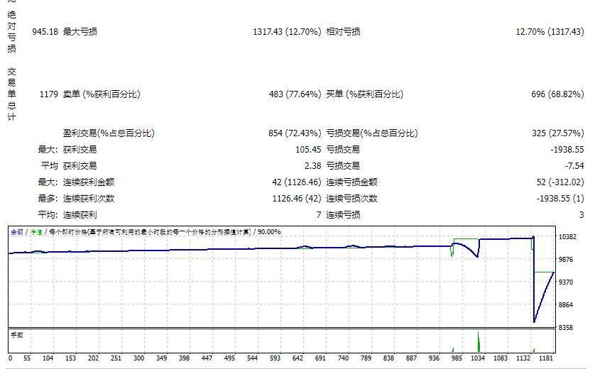Click the -1938.55 largest loss trade value
The width and height of the screenshot is (590, 369).
(566, 150)
